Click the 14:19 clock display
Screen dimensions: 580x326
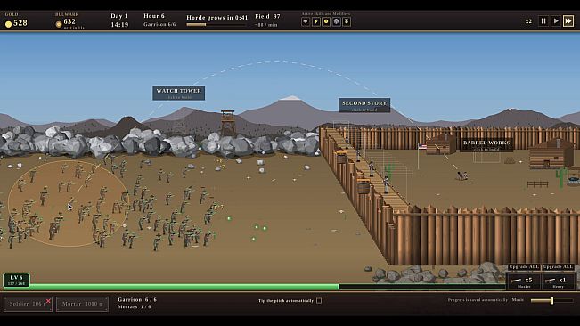(119, 25)
